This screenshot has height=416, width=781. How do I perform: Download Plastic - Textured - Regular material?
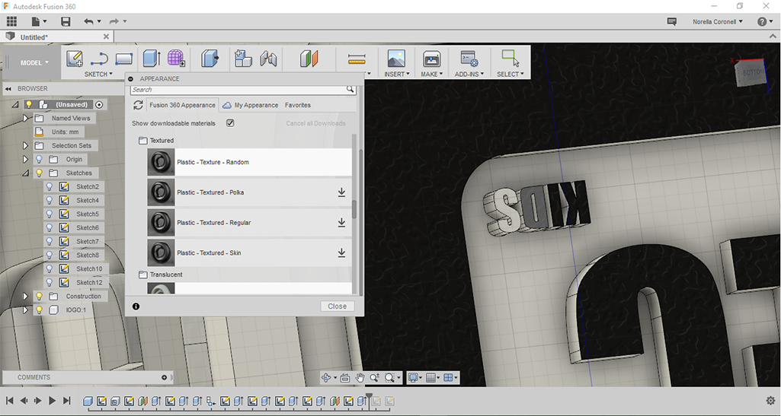[341, 223]
